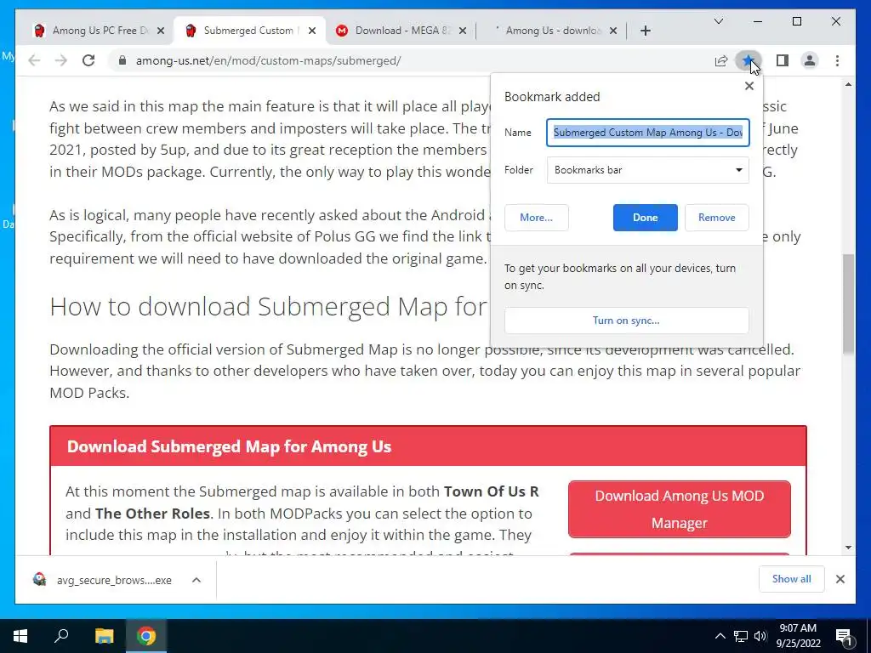
Task: Click the volume tray icon
Action: (x=760, y=636)
